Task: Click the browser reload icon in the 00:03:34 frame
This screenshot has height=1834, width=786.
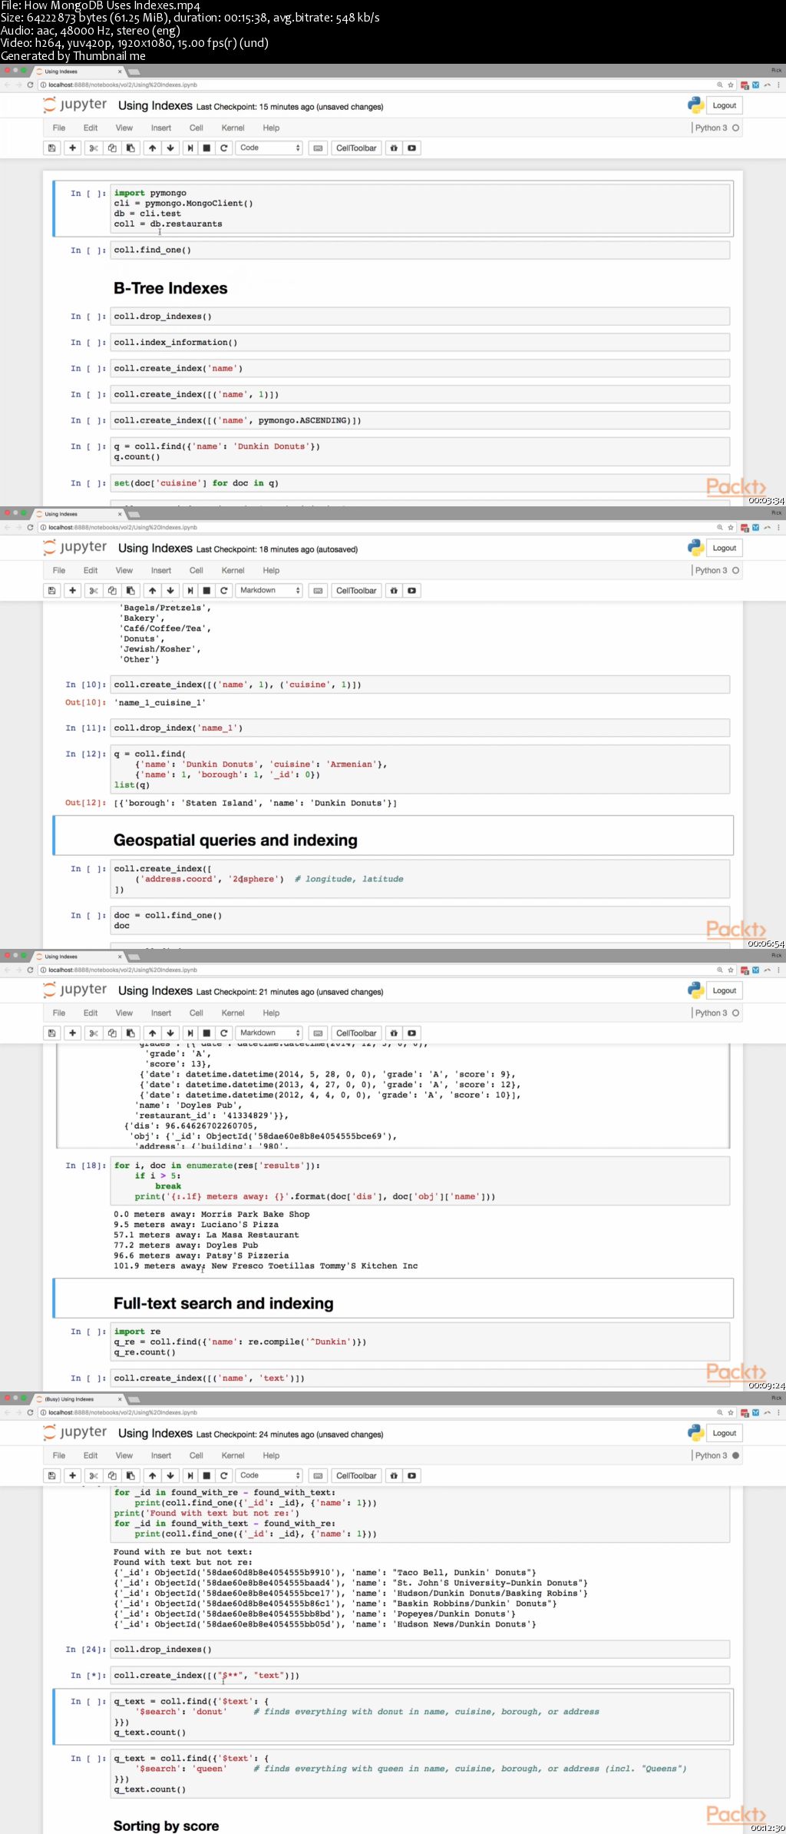Action: tap(30, 85)
